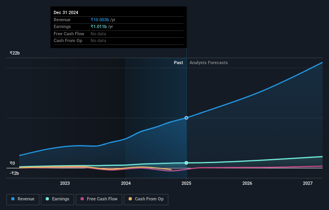329x210 pixels.
Task: Click the Revenue row label in tooltip
Action: [x=62, y=20]
